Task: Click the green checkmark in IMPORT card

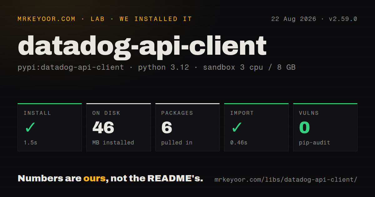Action: (237, 128)
